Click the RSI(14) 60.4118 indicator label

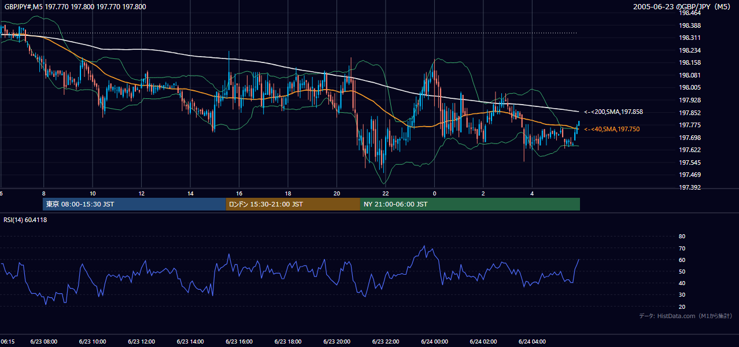(25, 220)
